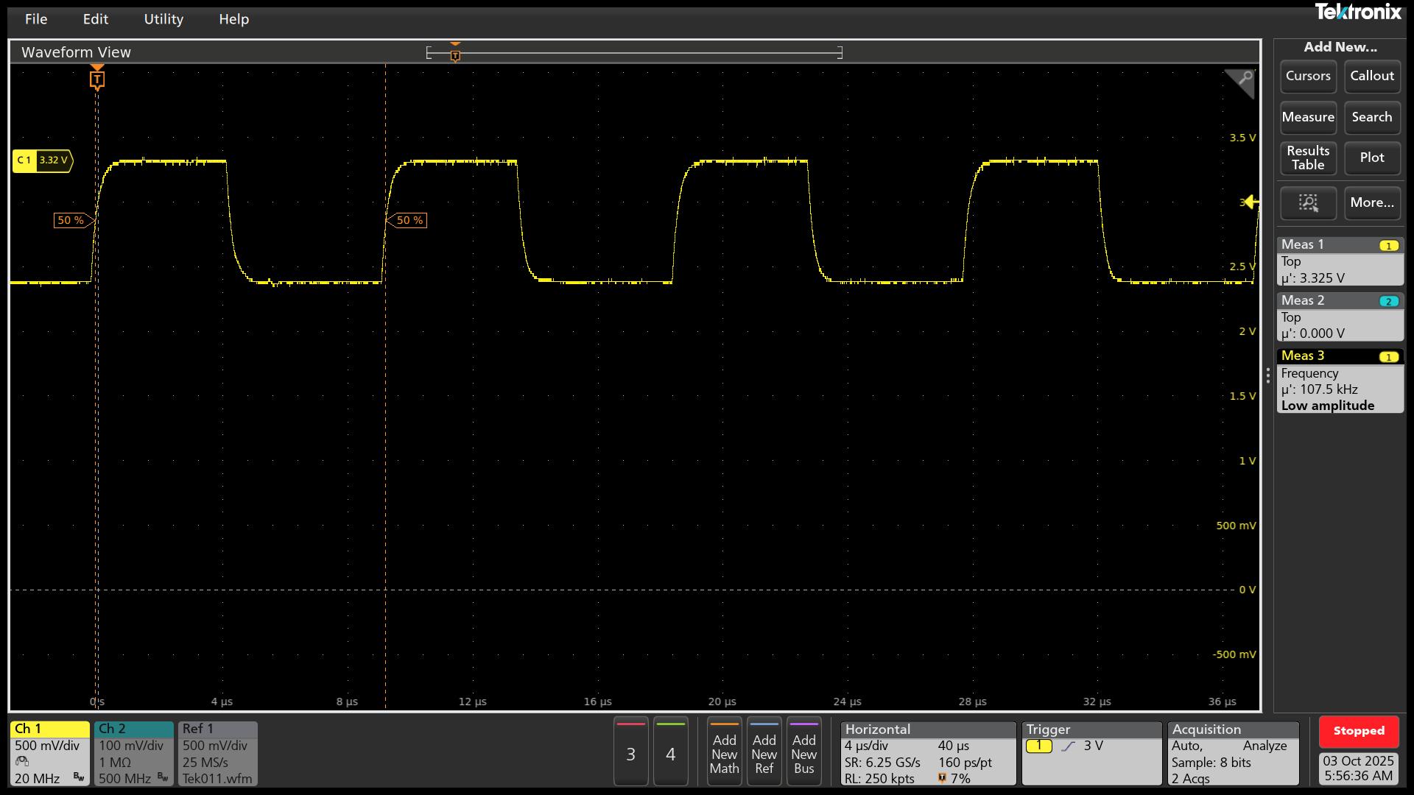Click the Ch 2 bandwidth limit Bw icon
Image resolution: width=1414 pixels, height=795 pixels.
click(x=163, y=777)
